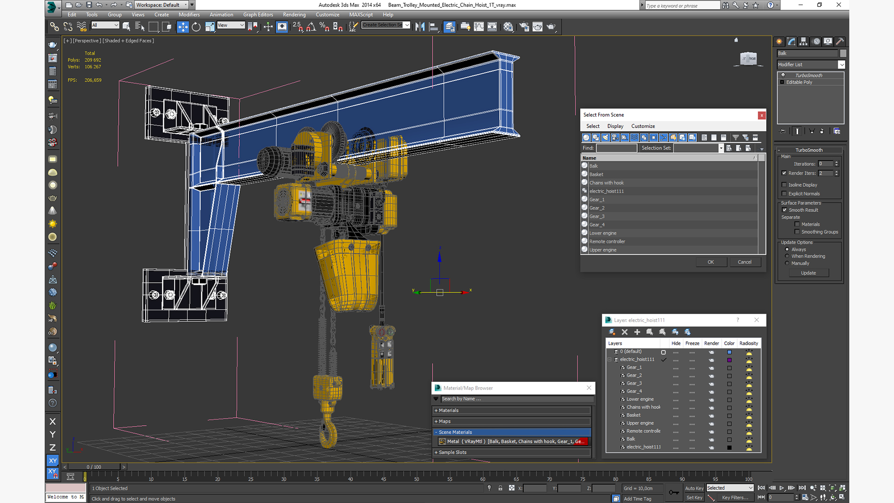Open the Modify command panel tab
This screenshot has width=894, height=503.
(792, 41)
